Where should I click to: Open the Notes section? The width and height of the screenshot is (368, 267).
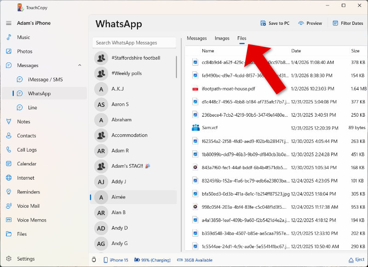23,121
